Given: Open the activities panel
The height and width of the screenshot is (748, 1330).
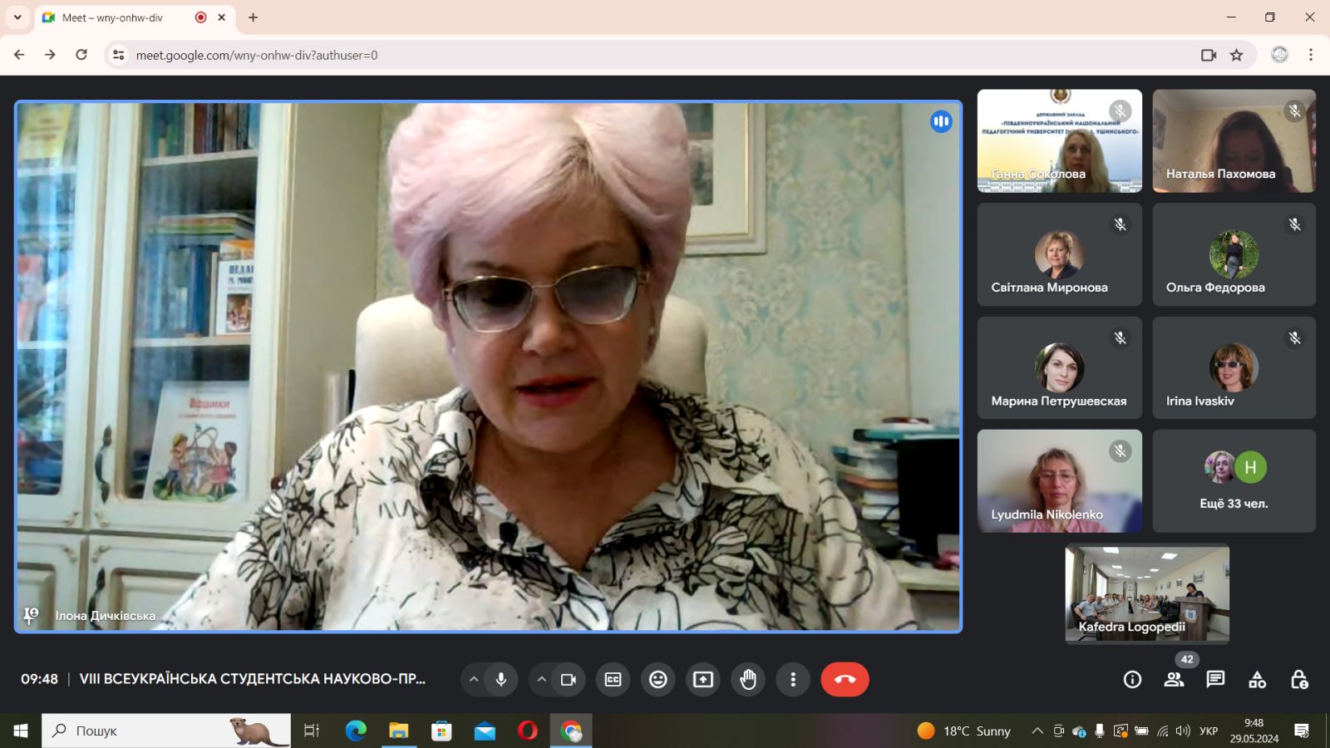Looking at the screenshot, I should tap(1257, 680).
